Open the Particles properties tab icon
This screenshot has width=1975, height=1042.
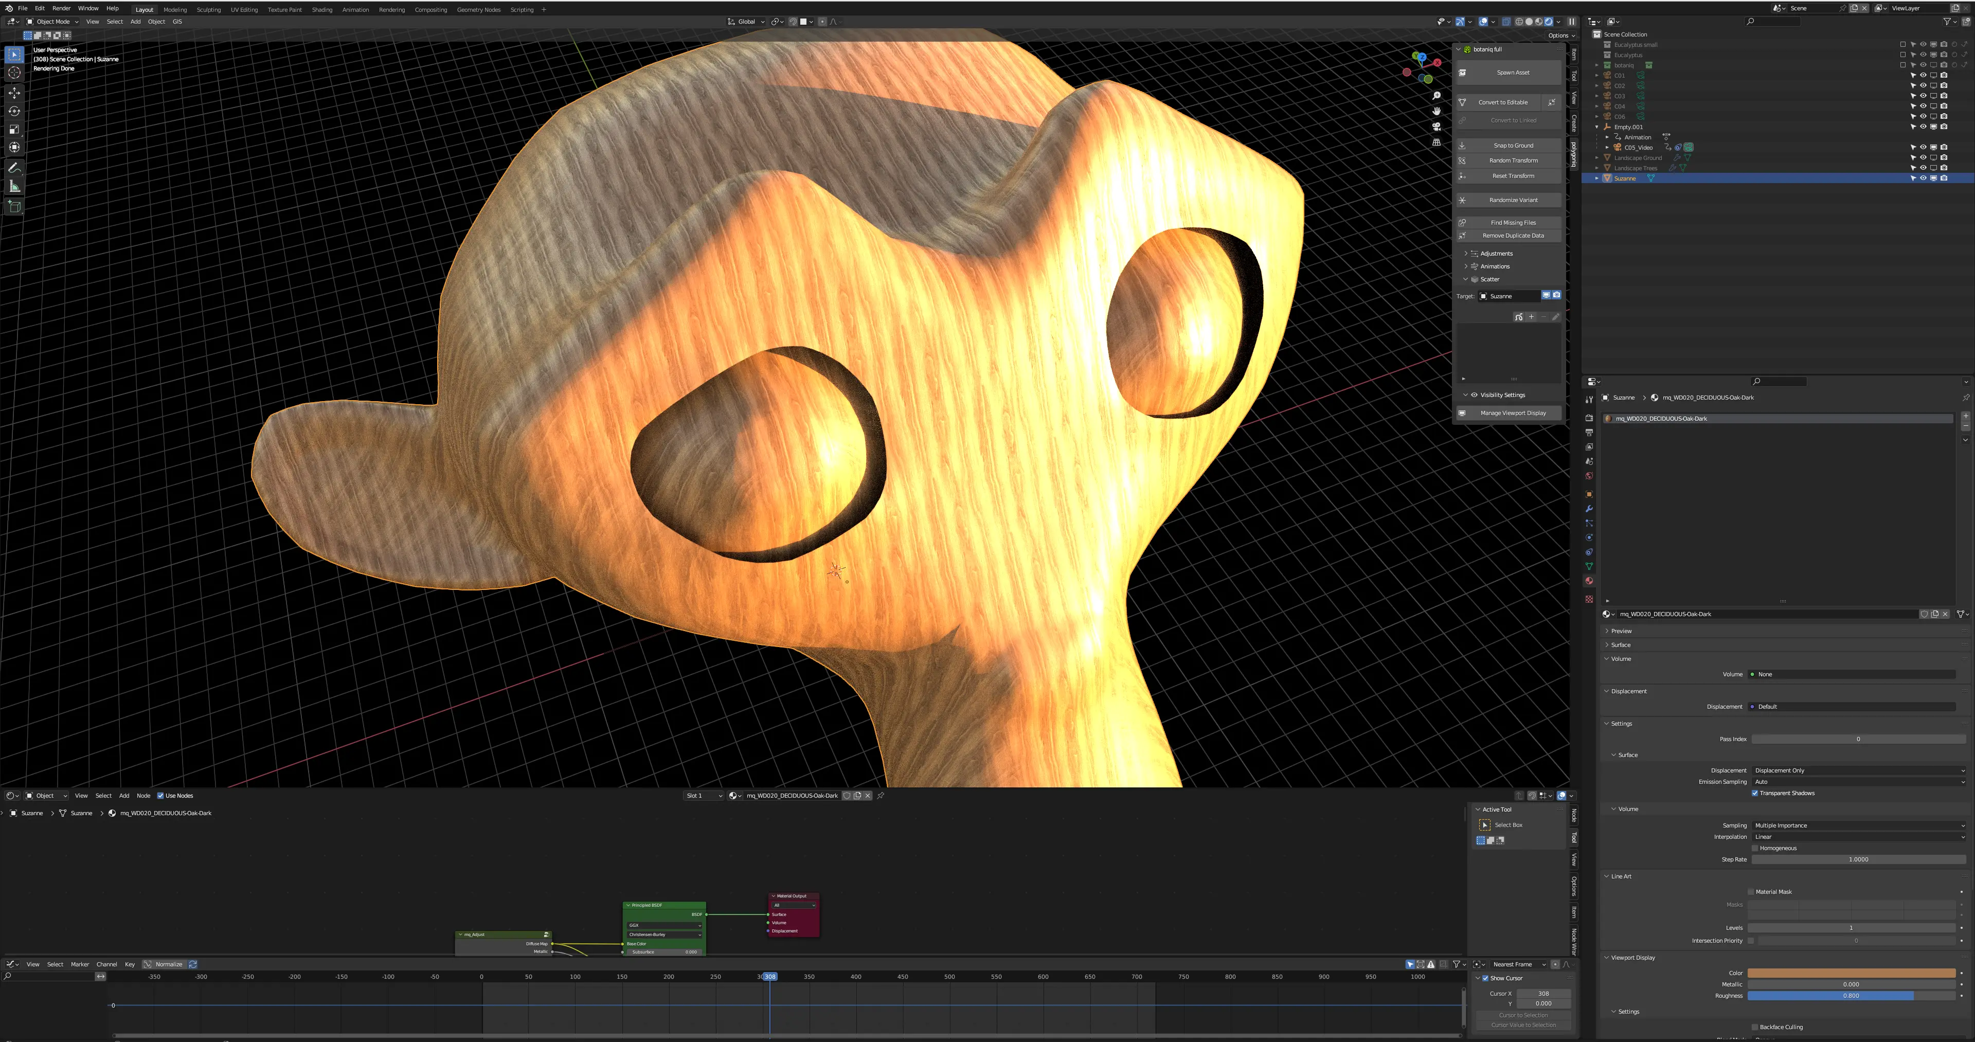(x=1589, y=523)
